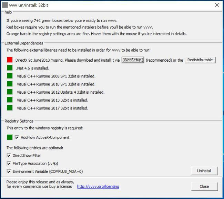Image resolution: width=224 pixels, height=199 pixels.
Task: Click 'Visual C++ Runtime 2012 Update 4' text
Action: point(47,92)
